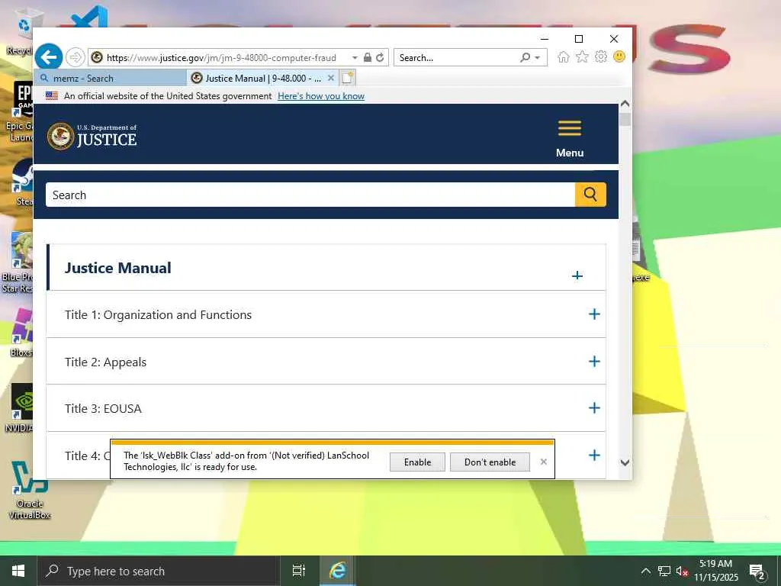Click the US flag icon in banner

point(52,95)
